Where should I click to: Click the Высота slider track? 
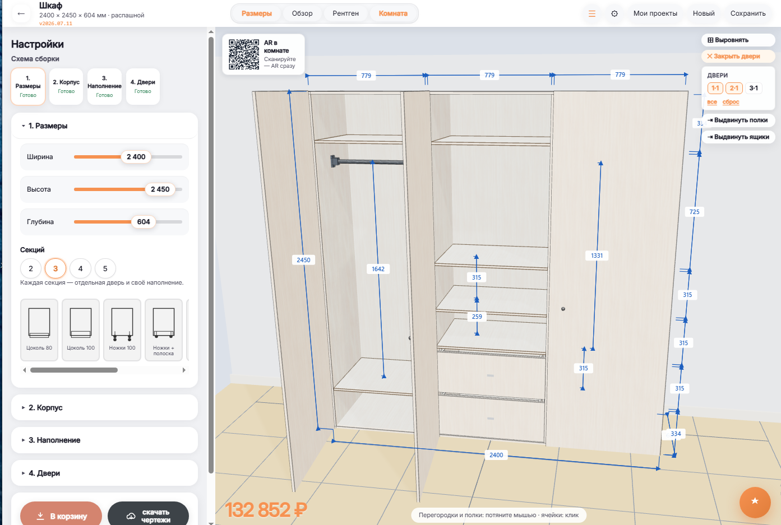128,189
